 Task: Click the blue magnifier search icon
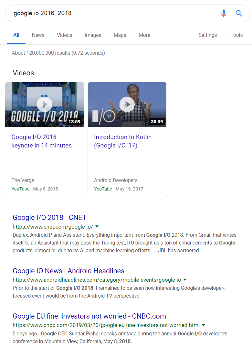coord(239,13)
